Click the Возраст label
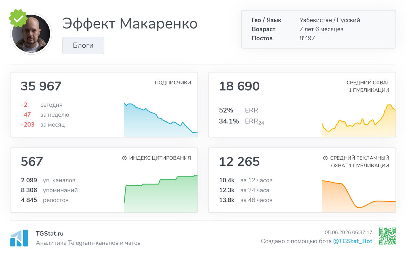Screen dimensions: 406x255 click(263, 29)
